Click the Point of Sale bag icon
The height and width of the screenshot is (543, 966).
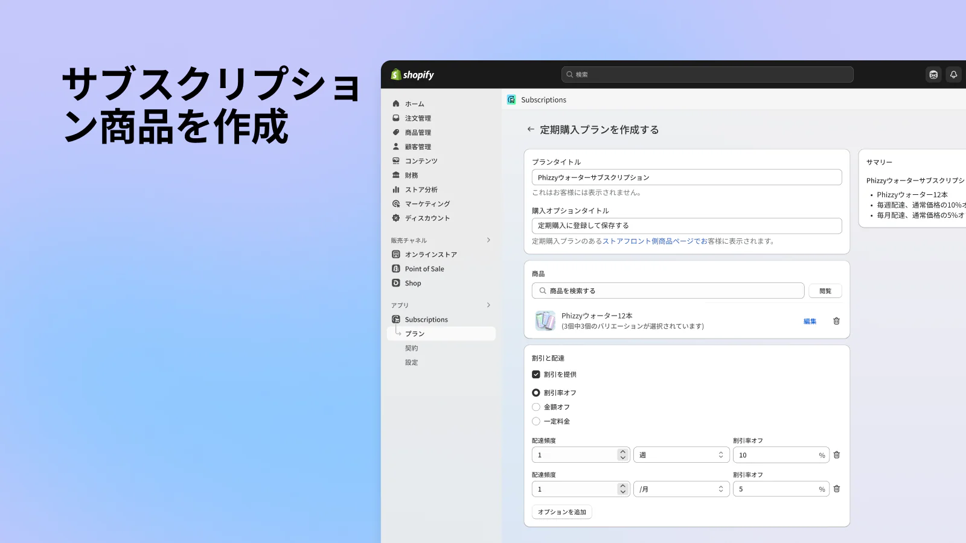coord(396,268)
